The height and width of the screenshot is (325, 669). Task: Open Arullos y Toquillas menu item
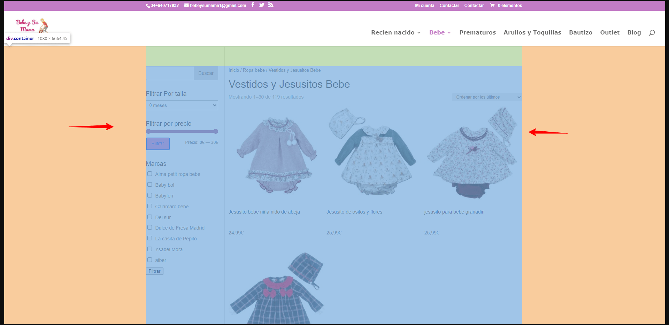coord(532,32)
